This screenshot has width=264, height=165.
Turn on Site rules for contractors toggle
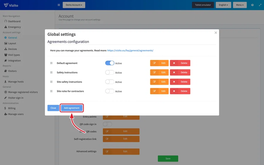110,91
